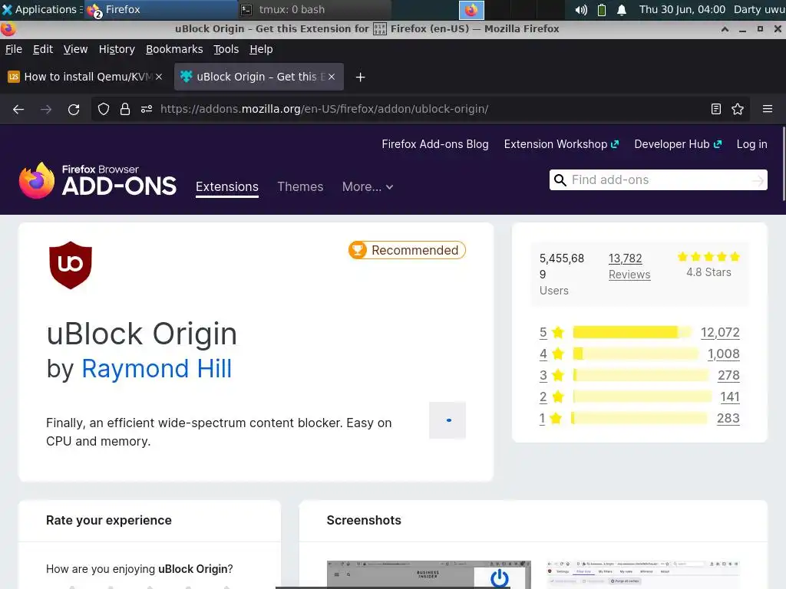786x589 pixels.
Task: Open the Tools menu
Action: click(x=226, y=49)
